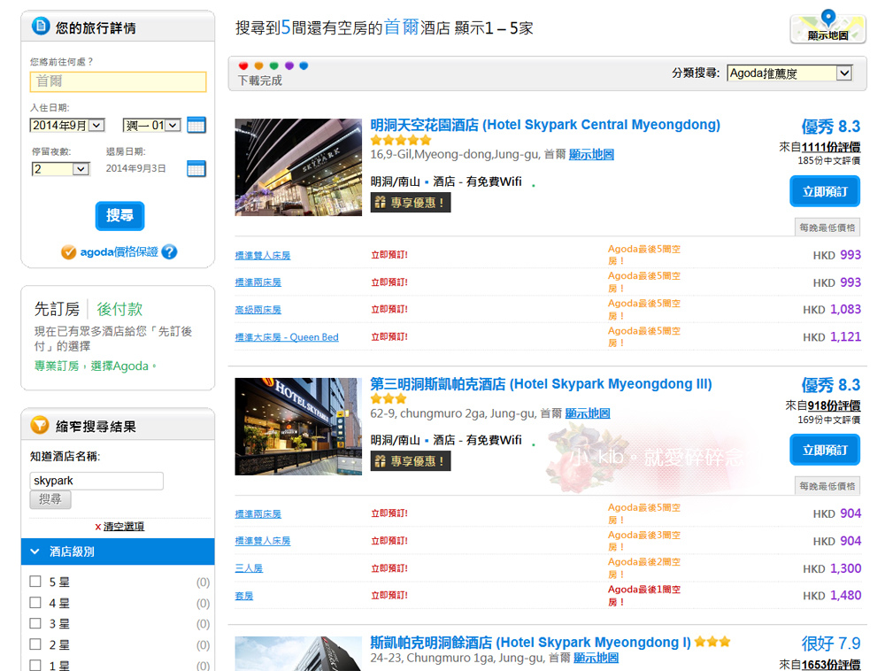Image resolution: width=885 pixels, height=671 pixels.
Task: Click the grey hotel name 搜尋 button
Action: [x=50, y=499]
